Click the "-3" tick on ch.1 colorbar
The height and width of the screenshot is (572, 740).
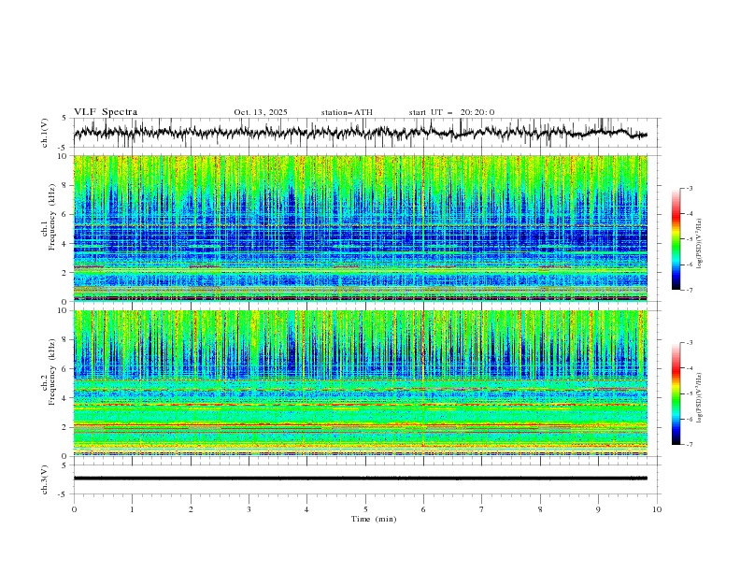pyautogui.click(x=690, y=188)
